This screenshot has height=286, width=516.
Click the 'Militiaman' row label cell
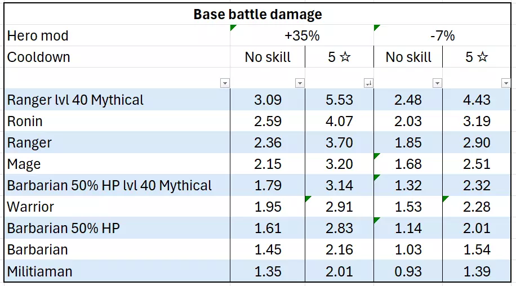39,271
